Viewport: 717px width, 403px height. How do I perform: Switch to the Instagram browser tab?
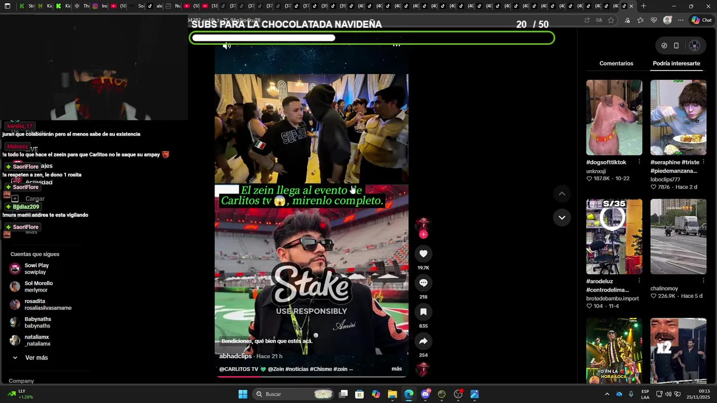(99, 6)
